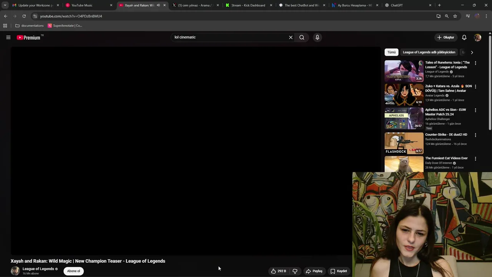The width and height of the screenshot is (492, 277).
Task: Bookmark this page with star
Action: [455, 16]
